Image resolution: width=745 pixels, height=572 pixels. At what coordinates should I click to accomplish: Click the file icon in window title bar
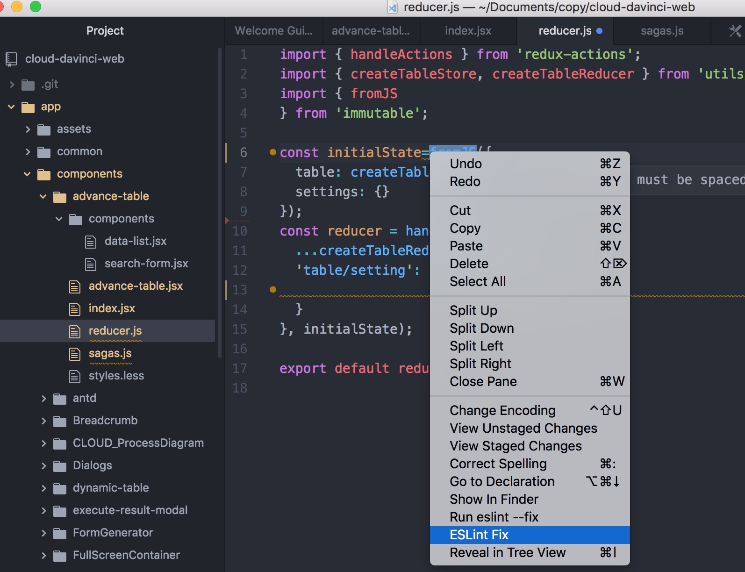[393, 7]
